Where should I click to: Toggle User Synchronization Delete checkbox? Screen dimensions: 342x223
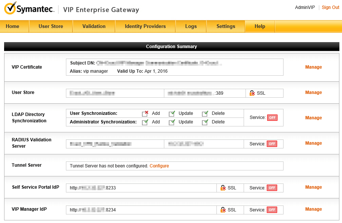coord(205,113)
